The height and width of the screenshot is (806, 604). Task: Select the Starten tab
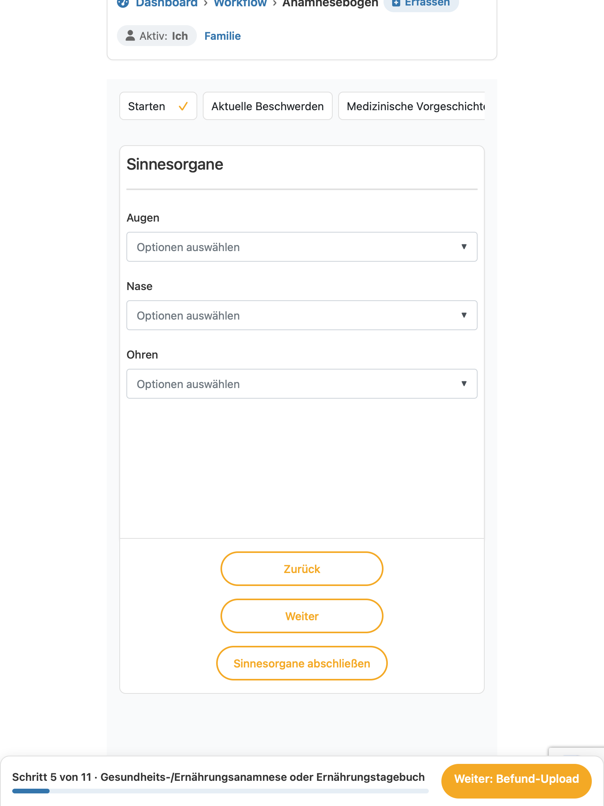pyautogui.click(x=158, y=106)
